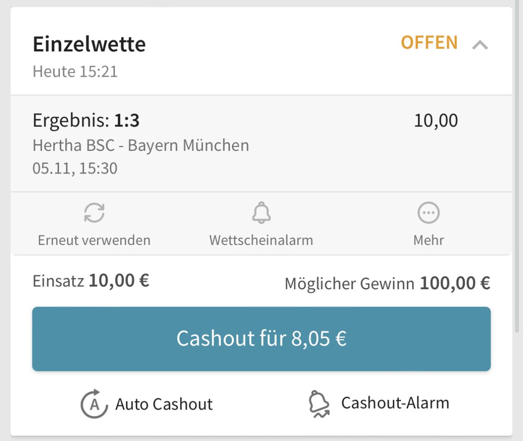The width and height of the screenshot is (523, 441).
Task: Click the Auto Cashout circular A icon
Action: pyautogui.click(x=94, y=404)
